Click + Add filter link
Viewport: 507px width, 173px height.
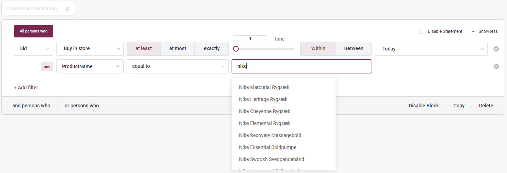coord(26,88)
